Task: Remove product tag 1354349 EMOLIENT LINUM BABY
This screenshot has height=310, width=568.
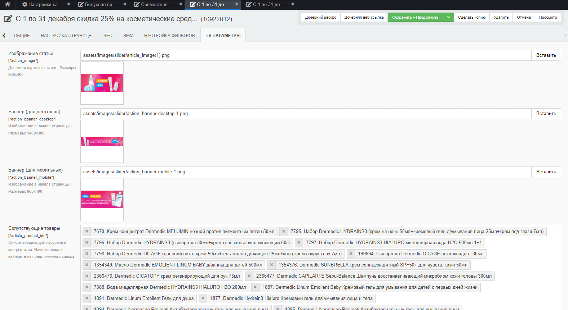Action: tap(87, 265)
